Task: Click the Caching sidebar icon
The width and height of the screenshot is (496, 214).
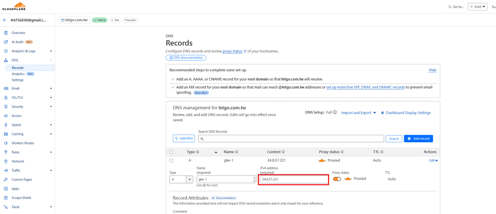Action: 6,134
